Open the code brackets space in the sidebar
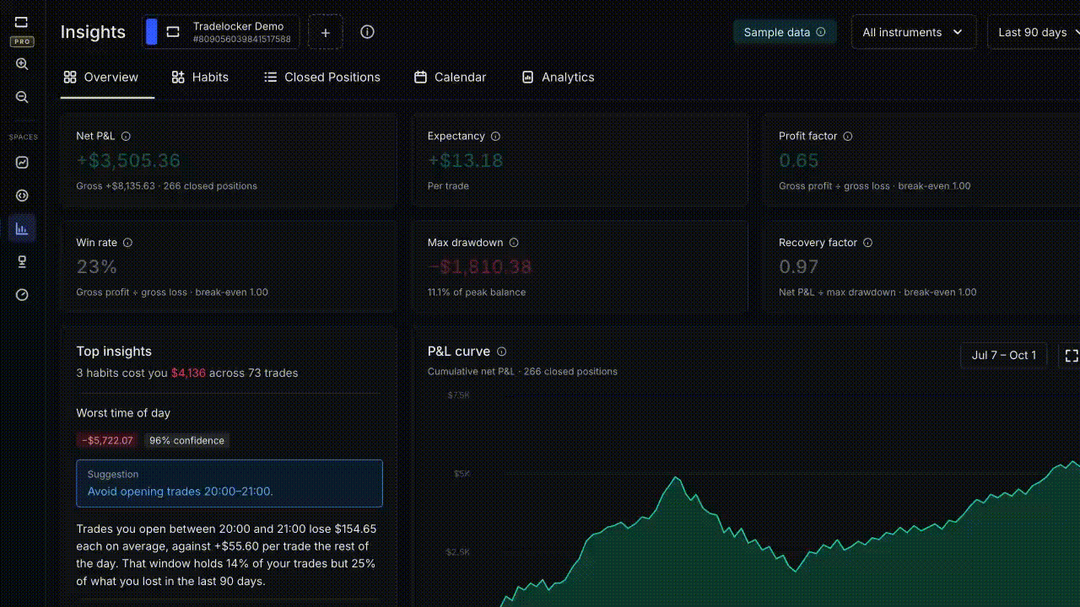 click(22, 196)
